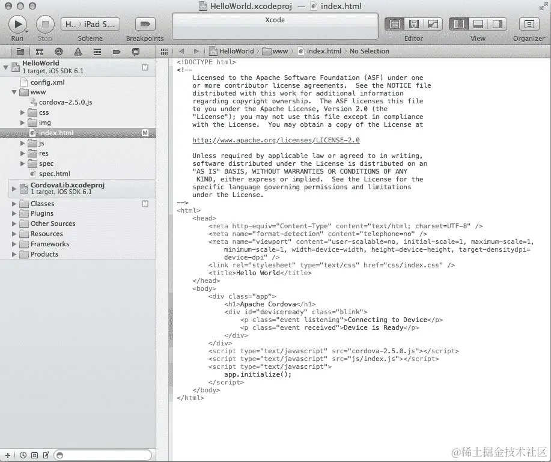Click No Selection in jump bar
This screenshot has height=462, width=551.
pyautogui.click(x=370, y=51)
